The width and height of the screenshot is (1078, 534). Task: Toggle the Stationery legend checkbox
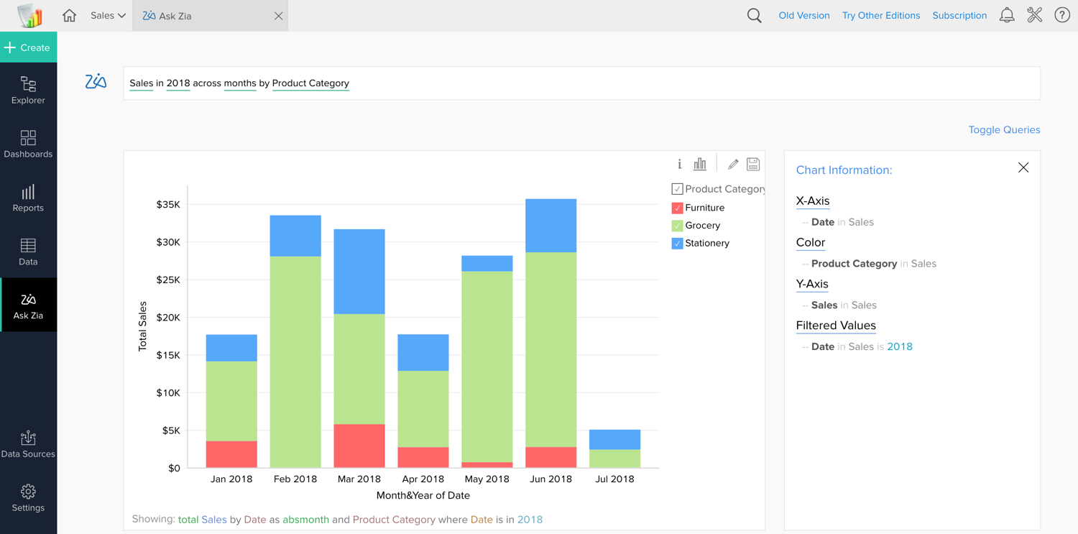pyautogui.click(x=677, y=244)
